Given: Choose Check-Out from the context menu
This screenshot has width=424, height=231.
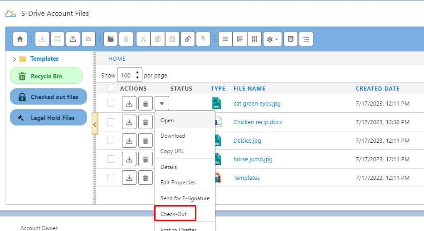Looking at the screenshot, I should (x=174, y=214).
